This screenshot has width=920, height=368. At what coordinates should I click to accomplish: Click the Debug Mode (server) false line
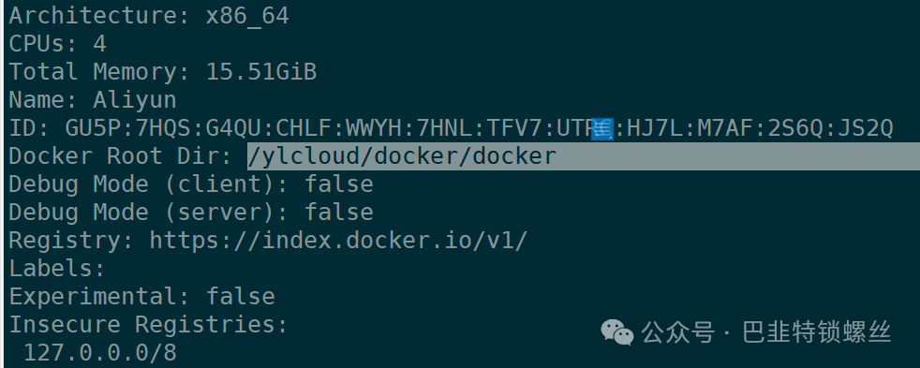[191, 213]
